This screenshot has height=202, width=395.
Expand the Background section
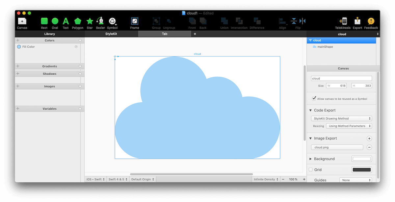point(311,159)
